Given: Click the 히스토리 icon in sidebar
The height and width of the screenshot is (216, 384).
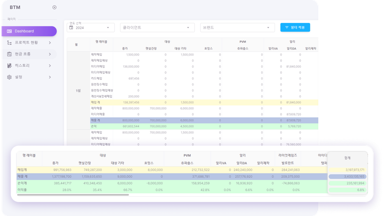Looking at the screenshot, I should point(10,66).
